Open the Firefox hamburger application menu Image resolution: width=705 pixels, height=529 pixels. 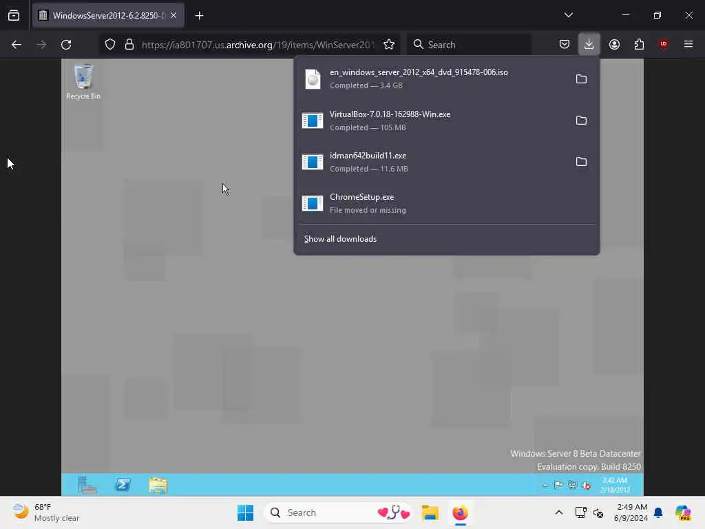click(688, 44)
